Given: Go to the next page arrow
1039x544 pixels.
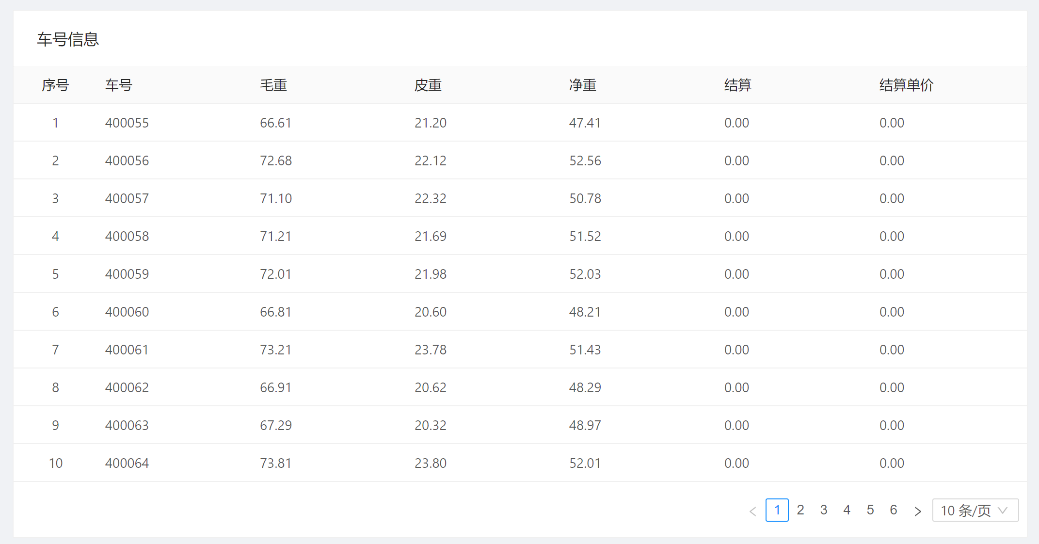Looking at the screenshot, I should click(x=917, y=511).
